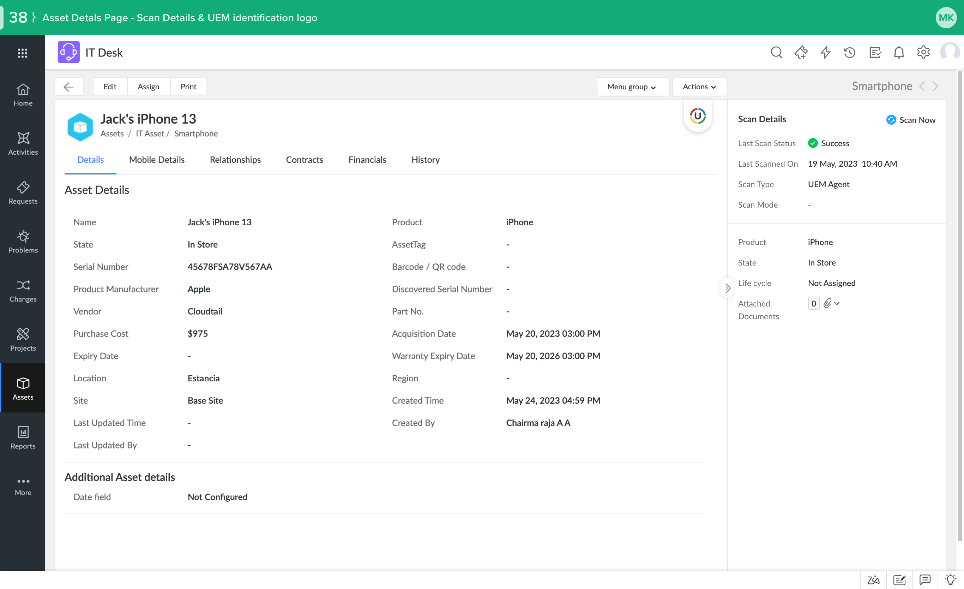Click the Edit button
This screenshot has width=964, height=589.
tap(110, 87)
